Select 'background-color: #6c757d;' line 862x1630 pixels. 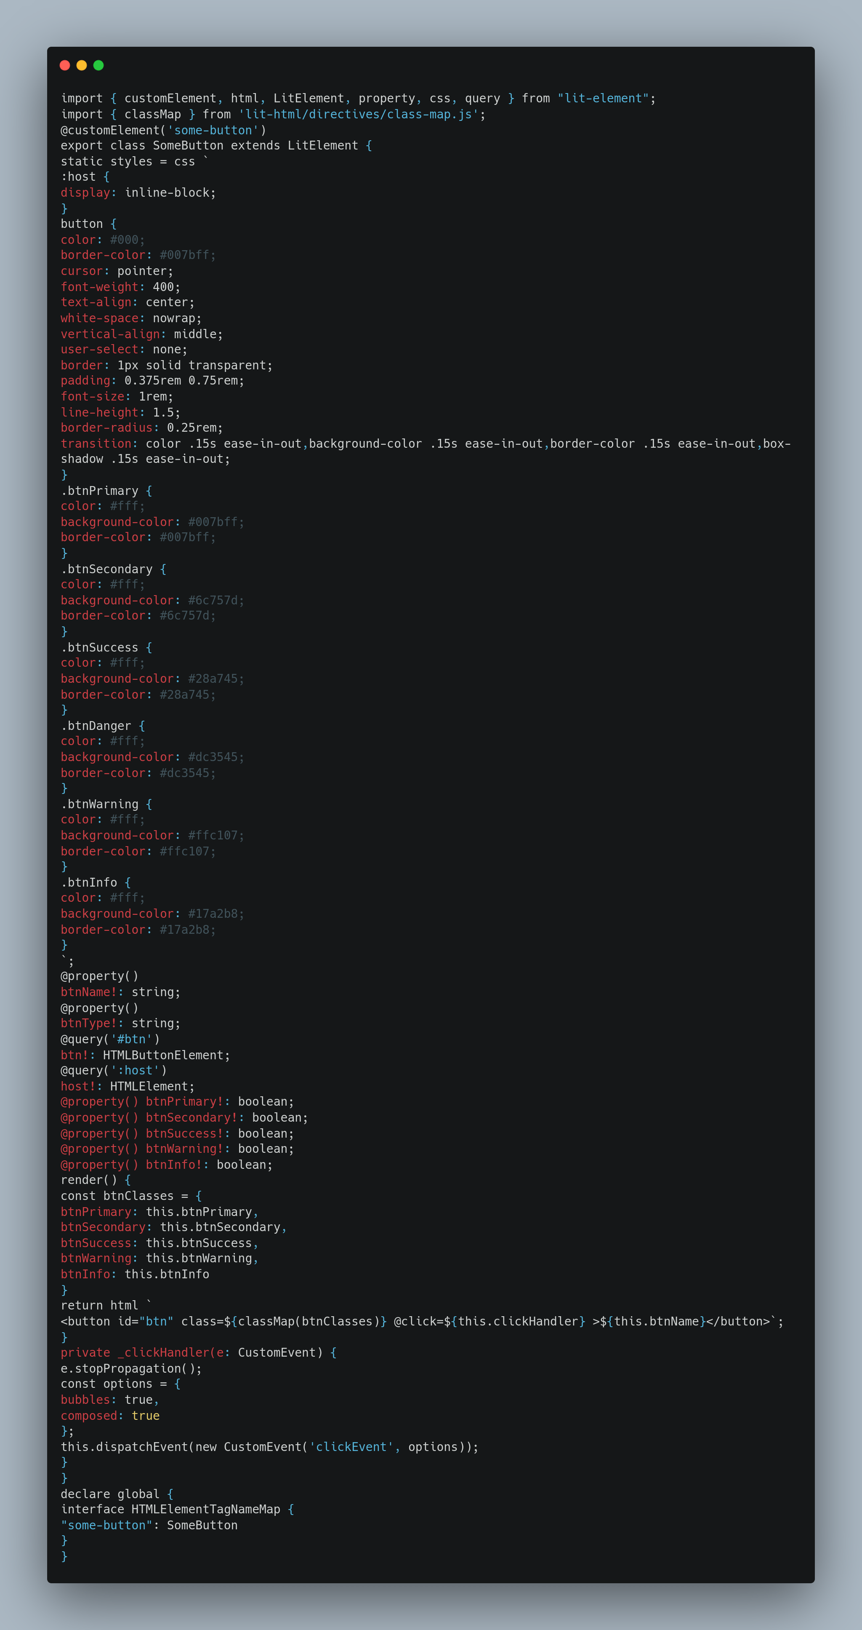152,600
